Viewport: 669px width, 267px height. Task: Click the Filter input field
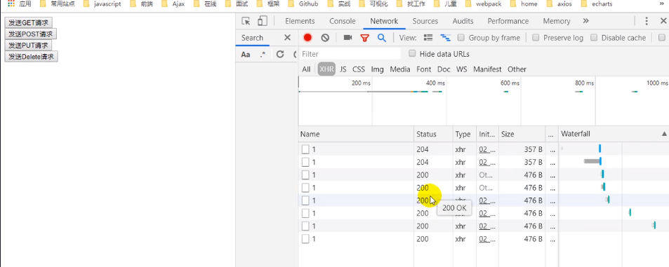pyautogui.click(x=350, y=54)
